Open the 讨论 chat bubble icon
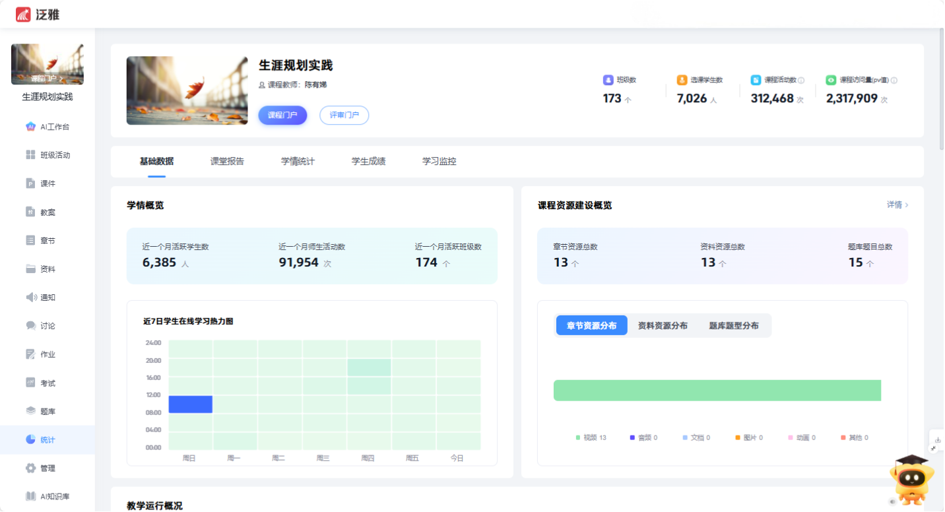 point(30,326)
